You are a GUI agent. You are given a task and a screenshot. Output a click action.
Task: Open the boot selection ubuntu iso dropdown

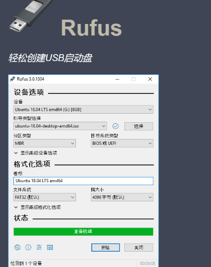coord(60,126)
